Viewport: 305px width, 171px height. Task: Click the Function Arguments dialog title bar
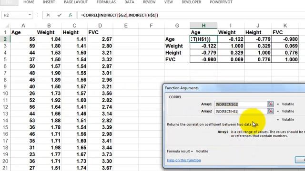pos(234,88)
